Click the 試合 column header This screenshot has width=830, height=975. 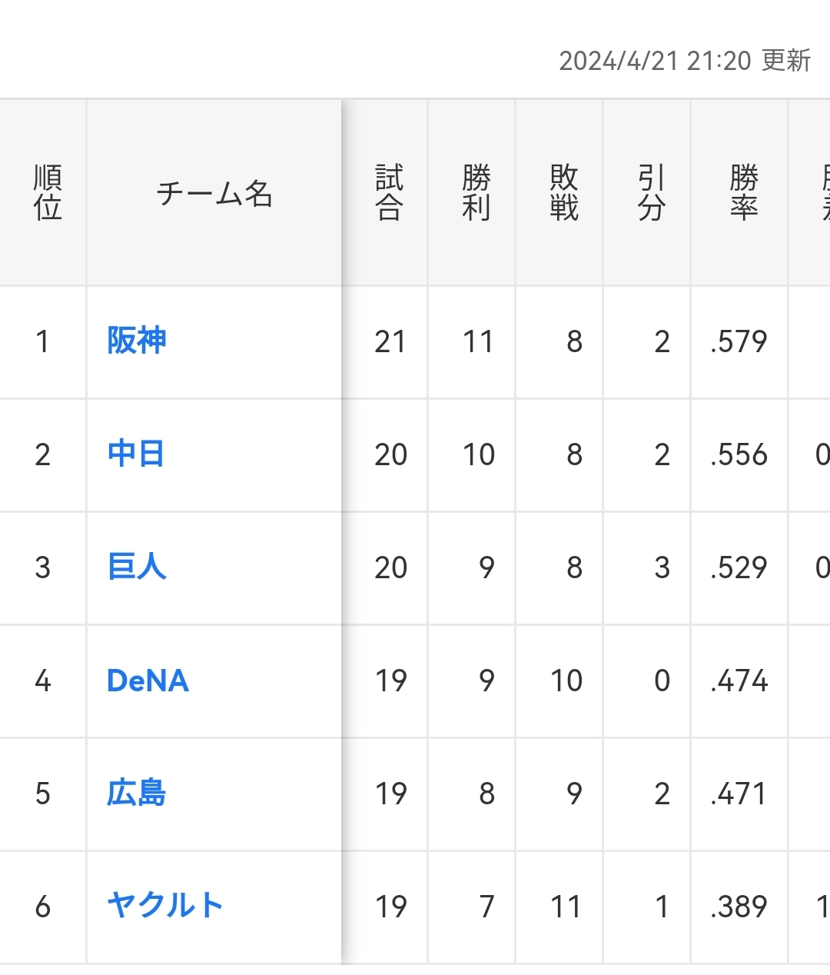(x=389, y=193)
